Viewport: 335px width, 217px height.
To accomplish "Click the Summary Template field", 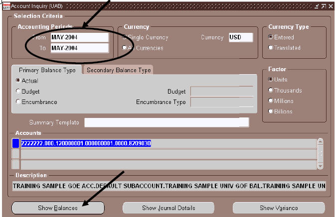I will [x=167, y=122].
